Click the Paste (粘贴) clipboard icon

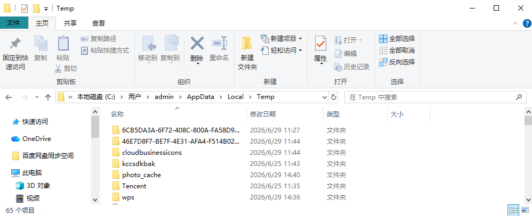click(63, 43)
